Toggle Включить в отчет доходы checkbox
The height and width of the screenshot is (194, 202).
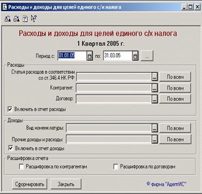pyautogui.click(x=11, y=148)
